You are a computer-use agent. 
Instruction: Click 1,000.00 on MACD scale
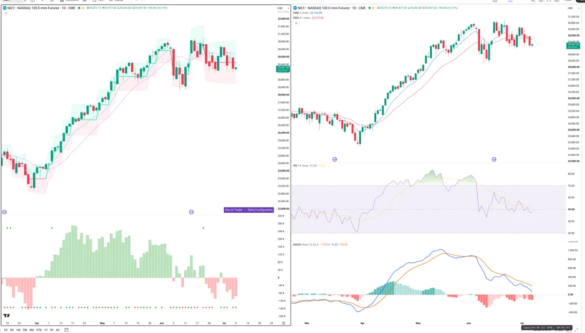[x=573, y=250]
